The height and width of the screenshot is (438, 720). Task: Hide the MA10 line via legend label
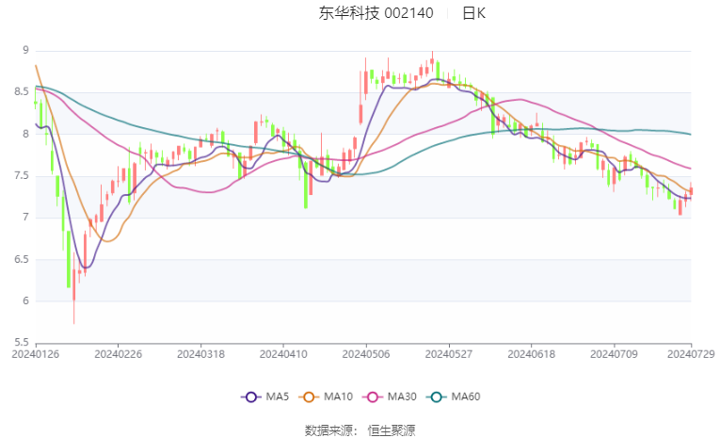pyautogui.click(x=339, y=397)
